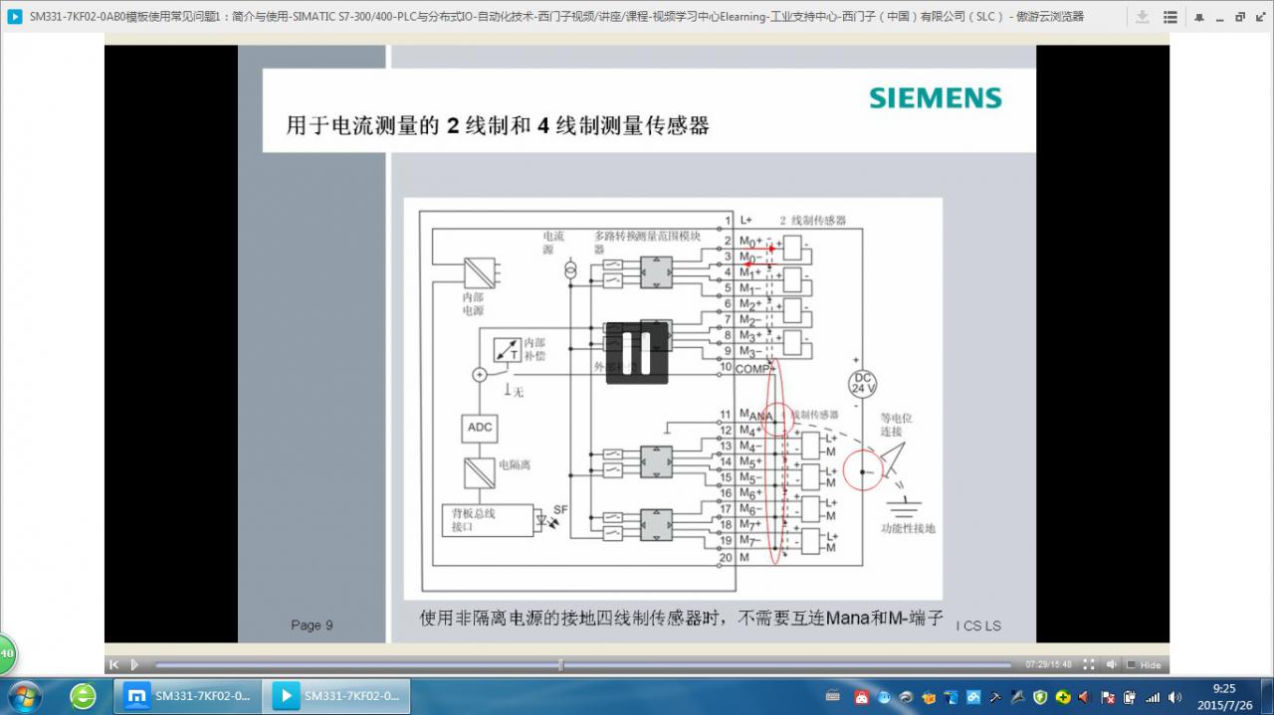Screen dimensions: 1274x715
Task: Click the SIEMENS logo on the slide
Action: (936, 97)
